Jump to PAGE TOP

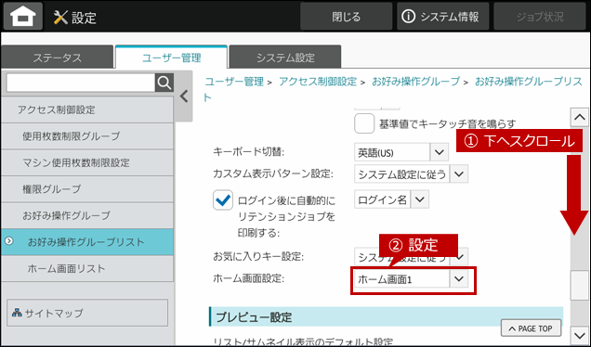531,328
